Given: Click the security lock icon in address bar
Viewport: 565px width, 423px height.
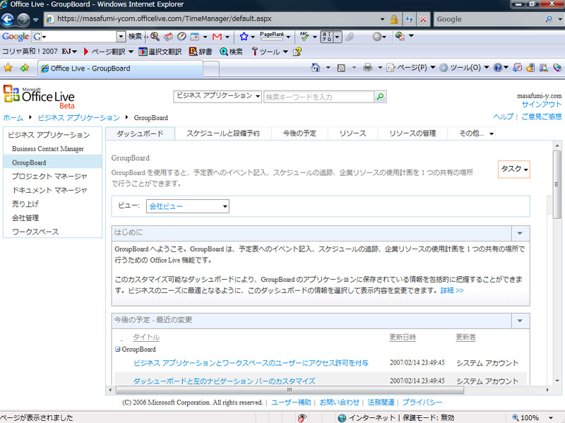Looking at the screenshot, I should click(x=394, y=19).
